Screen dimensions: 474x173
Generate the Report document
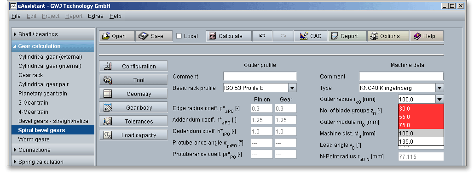coord(347,36)
